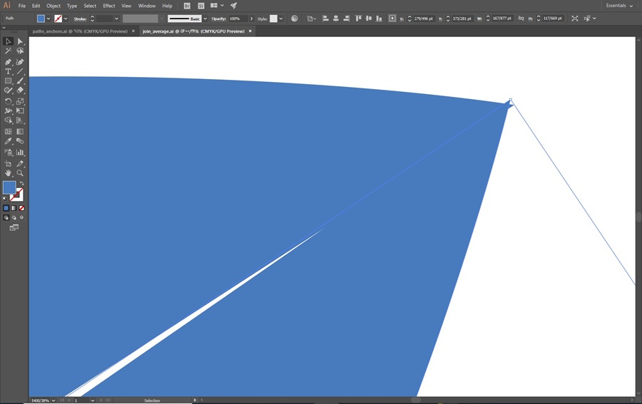Pick the Magic Wand tool

pyautogui.click(x=8, y=51)
